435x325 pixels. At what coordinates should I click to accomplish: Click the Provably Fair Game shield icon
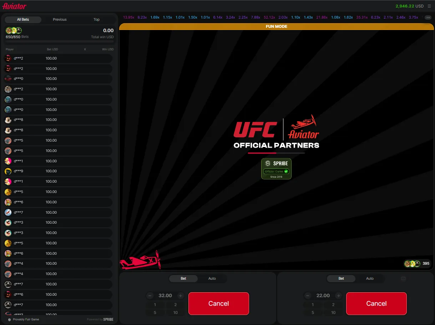9,319
